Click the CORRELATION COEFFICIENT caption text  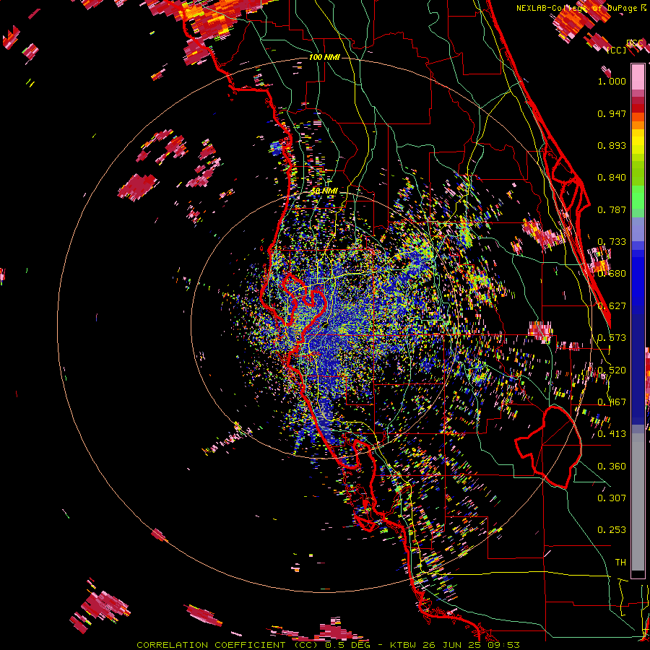211,645
